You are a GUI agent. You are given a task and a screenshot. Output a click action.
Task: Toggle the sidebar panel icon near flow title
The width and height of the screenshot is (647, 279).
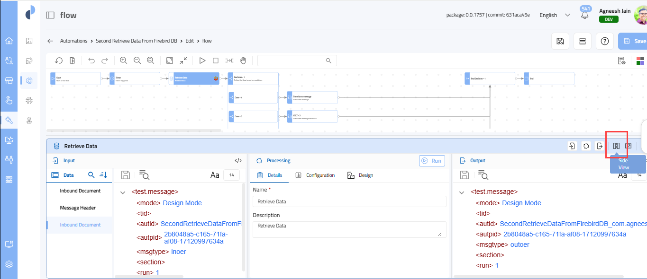(x=50, y=15)
